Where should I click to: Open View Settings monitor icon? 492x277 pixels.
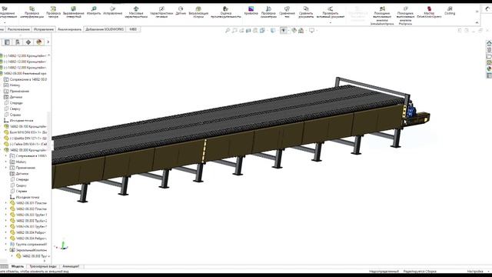coord(311,31)
